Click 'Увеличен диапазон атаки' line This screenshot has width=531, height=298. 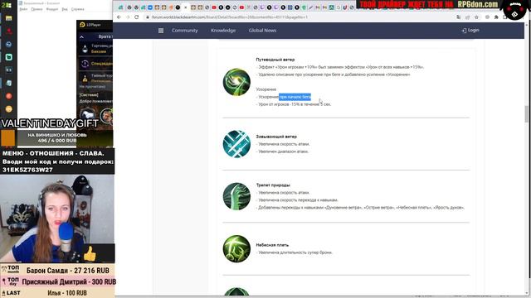pos(282,151)
